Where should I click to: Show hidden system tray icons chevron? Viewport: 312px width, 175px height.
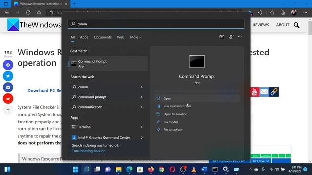251,169
